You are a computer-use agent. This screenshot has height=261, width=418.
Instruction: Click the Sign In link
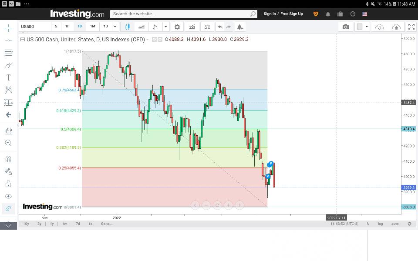[270, 14]
